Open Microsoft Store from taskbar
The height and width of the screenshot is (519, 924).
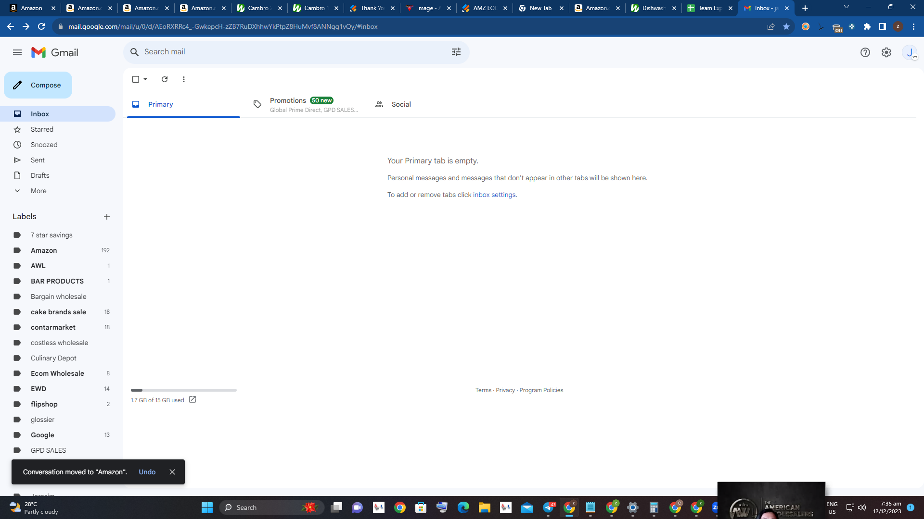click(x=421, y=507)
